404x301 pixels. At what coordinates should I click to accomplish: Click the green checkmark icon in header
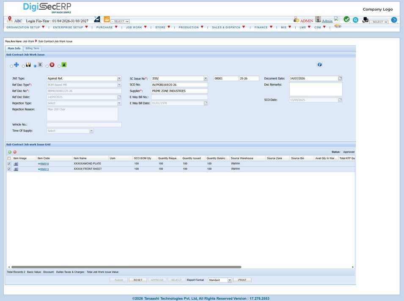click(x=346, y=19)
